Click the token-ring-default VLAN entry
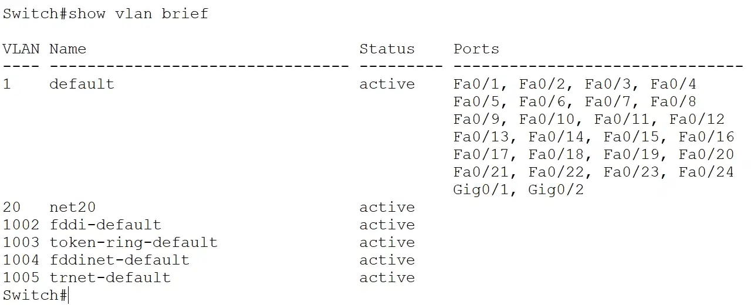The width and height of the screenshot is (751, 305). coord(133,242)
